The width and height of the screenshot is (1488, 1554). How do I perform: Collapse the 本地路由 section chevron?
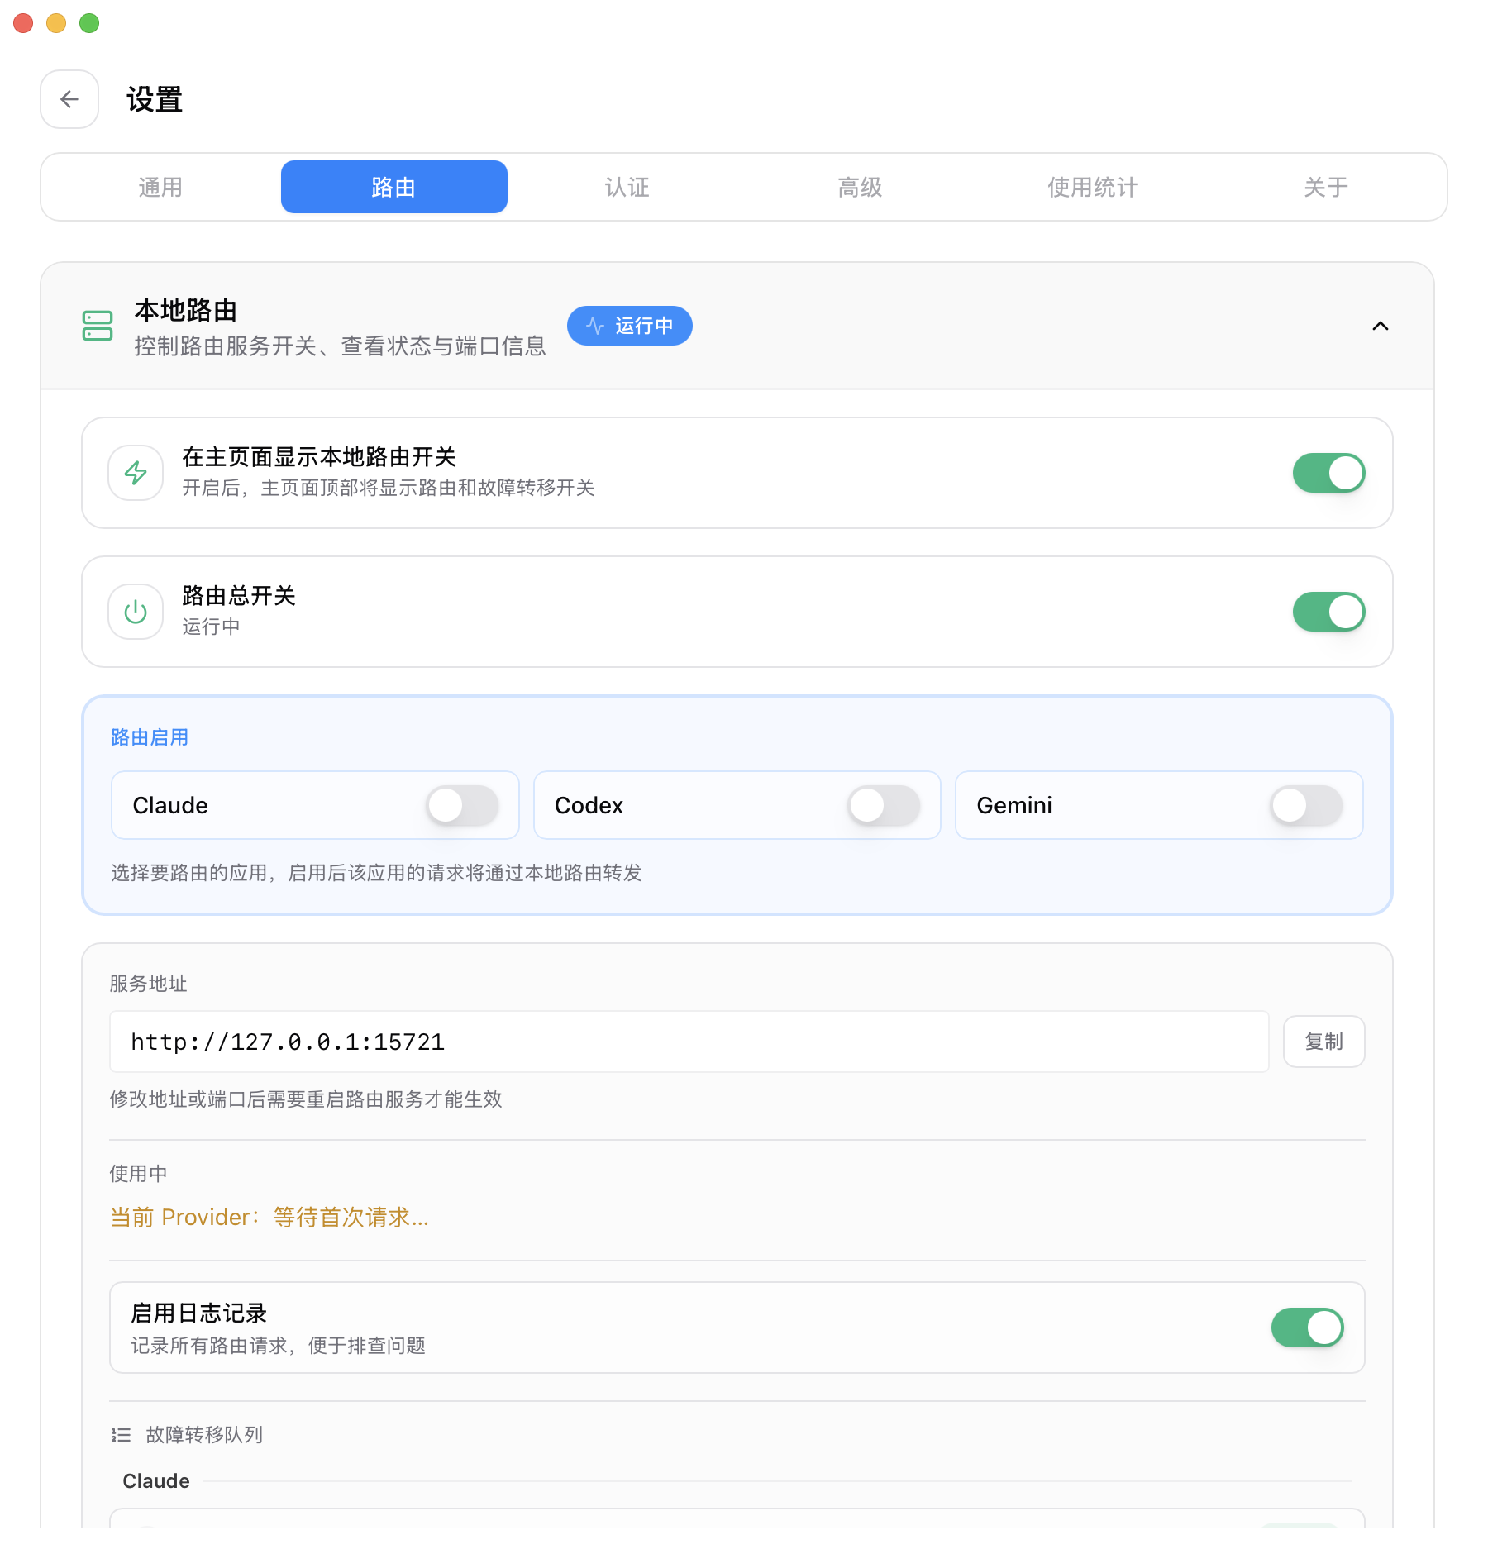pyautogui.click(x=1381, y=326)
